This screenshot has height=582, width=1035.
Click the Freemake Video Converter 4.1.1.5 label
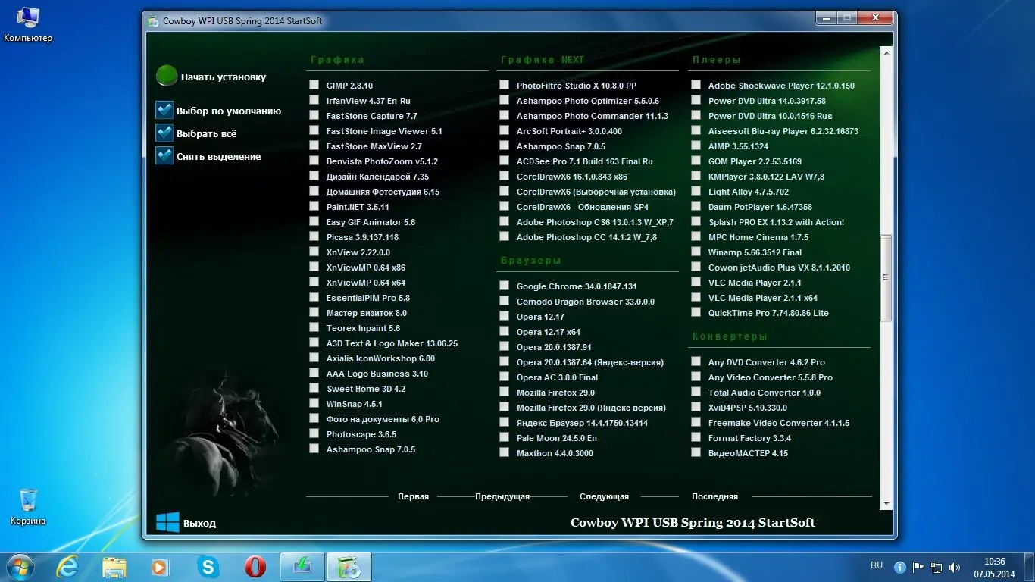pos(779,423)
